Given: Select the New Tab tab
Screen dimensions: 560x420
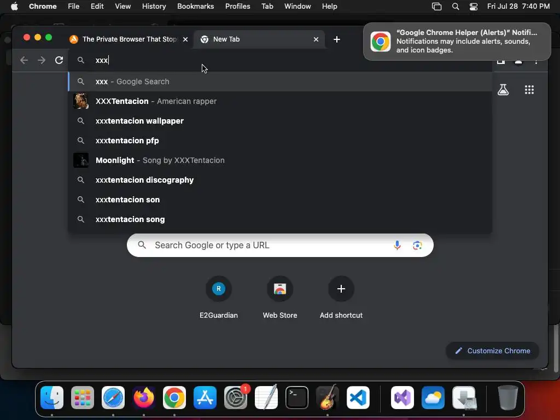Looking at the screenshot, I should 259,39.
